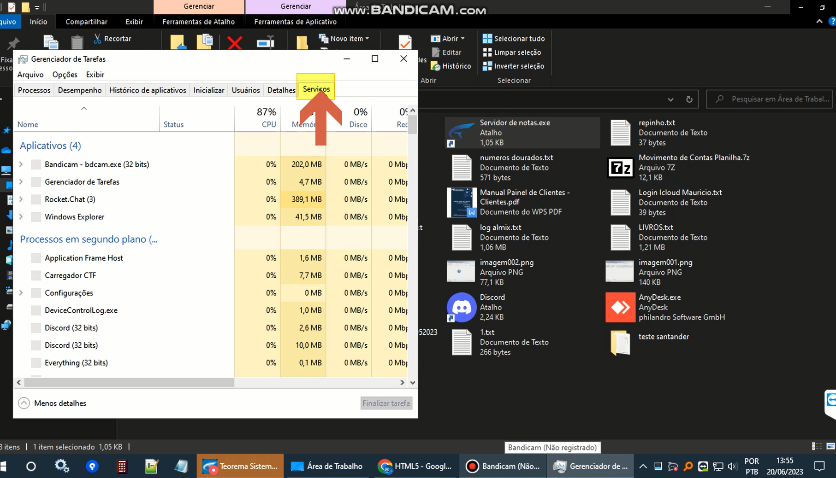The height and width of the screenshot is (478, 836).
Task: Click the notification center icon in system tray
Action: pos(819,466)
